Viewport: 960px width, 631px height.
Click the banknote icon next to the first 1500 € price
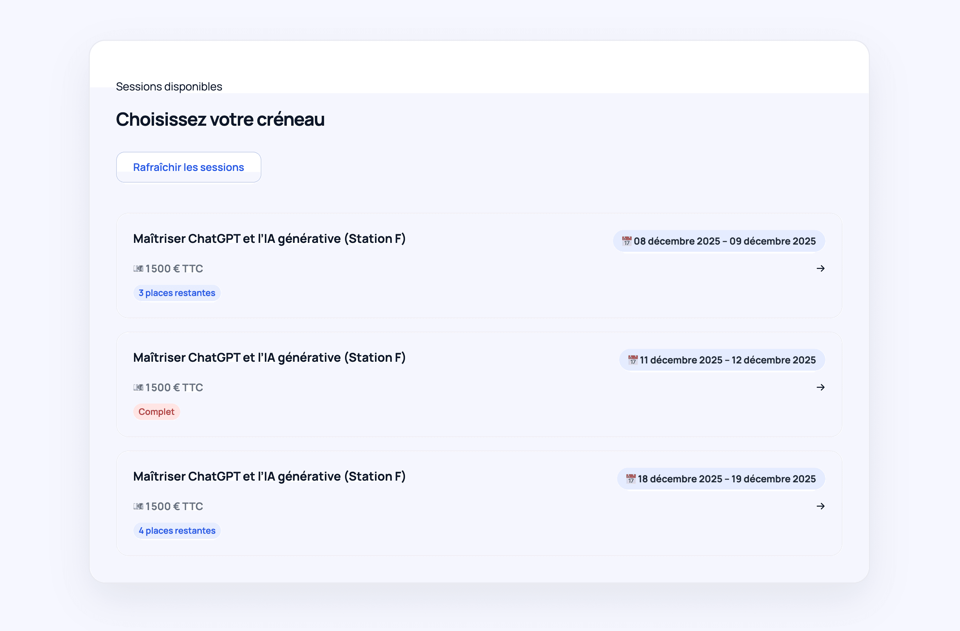[138, 269]
